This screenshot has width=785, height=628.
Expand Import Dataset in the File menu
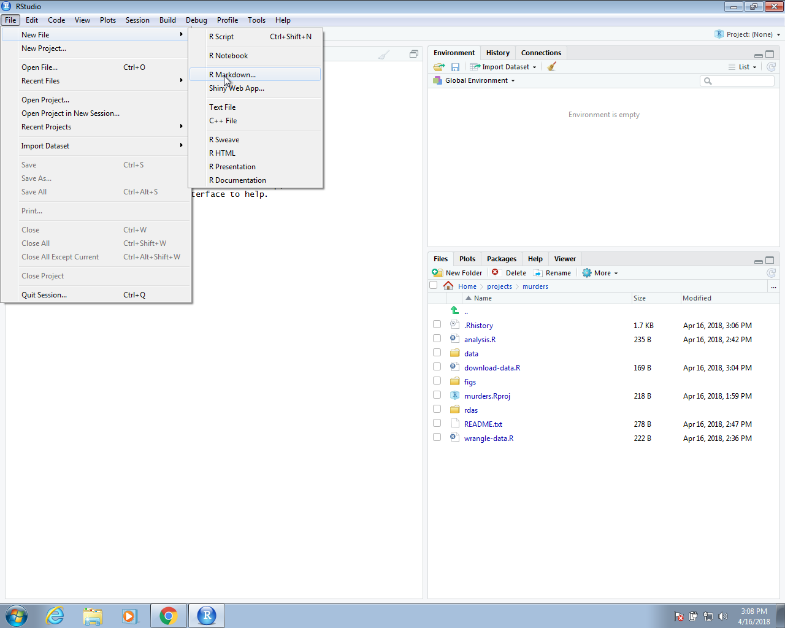pyautogui.click(x=97, y=145)
